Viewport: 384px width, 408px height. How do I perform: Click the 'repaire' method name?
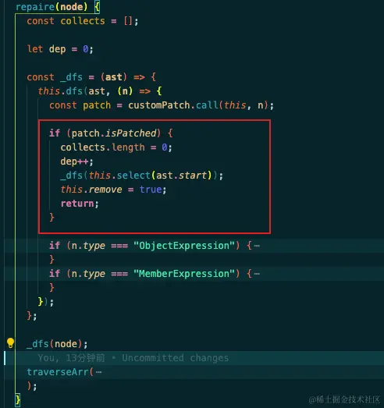click(x=35, y=6)
